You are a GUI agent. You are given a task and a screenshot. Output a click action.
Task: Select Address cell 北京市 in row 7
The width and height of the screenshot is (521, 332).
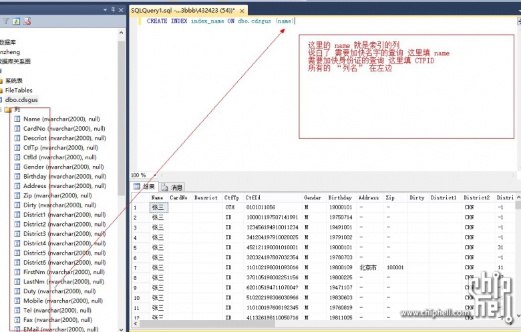(370, 267)
